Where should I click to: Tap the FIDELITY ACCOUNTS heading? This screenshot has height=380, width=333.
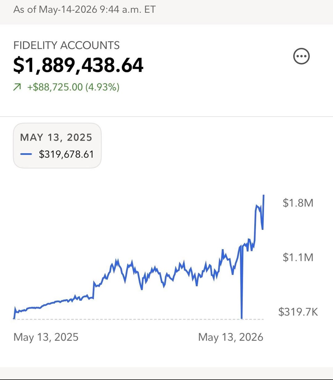pyautogui.click(x=67, y=45)
